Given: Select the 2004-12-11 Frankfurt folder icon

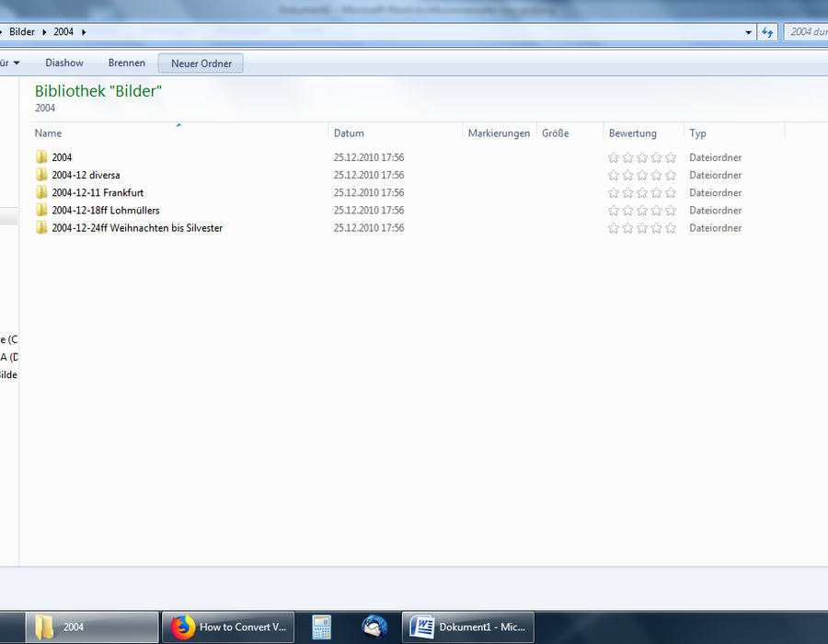Looking at the screenshot, I should point(41,192).
